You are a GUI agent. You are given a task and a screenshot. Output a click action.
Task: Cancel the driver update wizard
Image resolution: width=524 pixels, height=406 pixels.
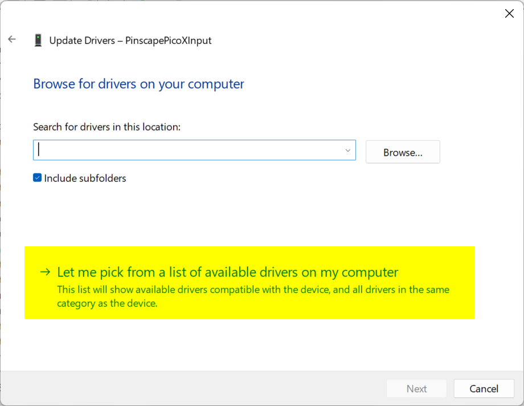point(484,388)
